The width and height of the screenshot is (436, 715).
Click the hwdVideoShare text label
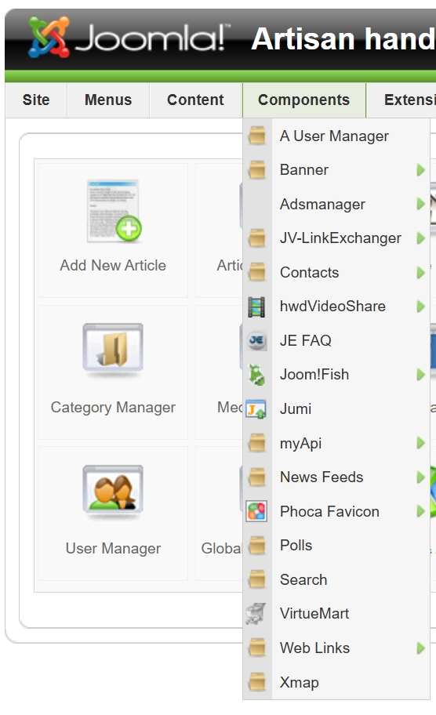tap(332, 307)
